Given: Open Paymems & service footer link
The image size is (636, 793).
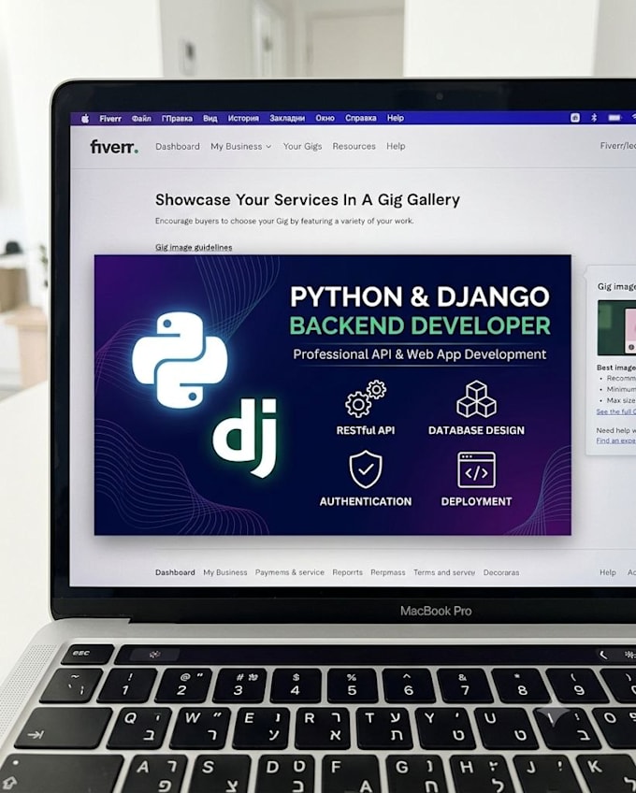Looking at the screenshot, I should 289,572.
